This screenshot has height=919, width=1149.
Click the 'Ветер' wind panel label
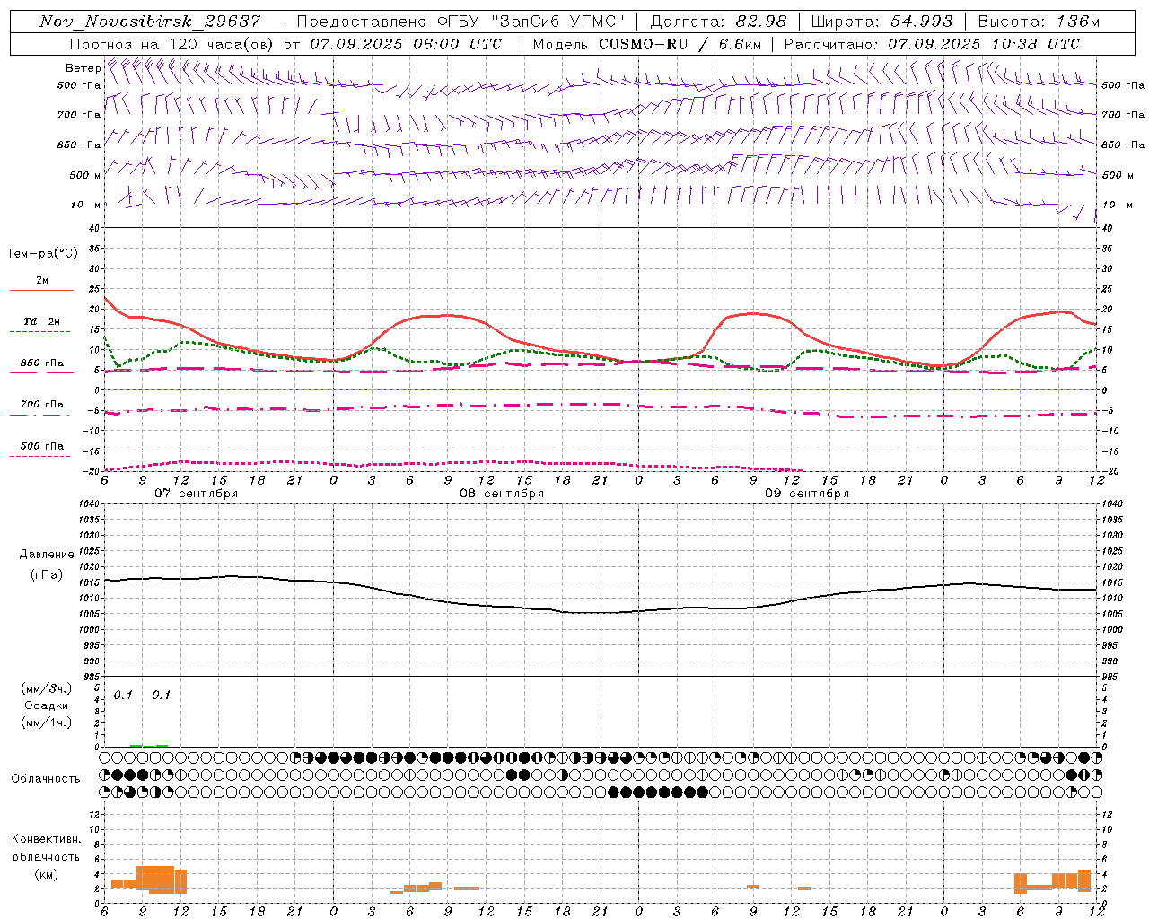click(x=83, y=68)
